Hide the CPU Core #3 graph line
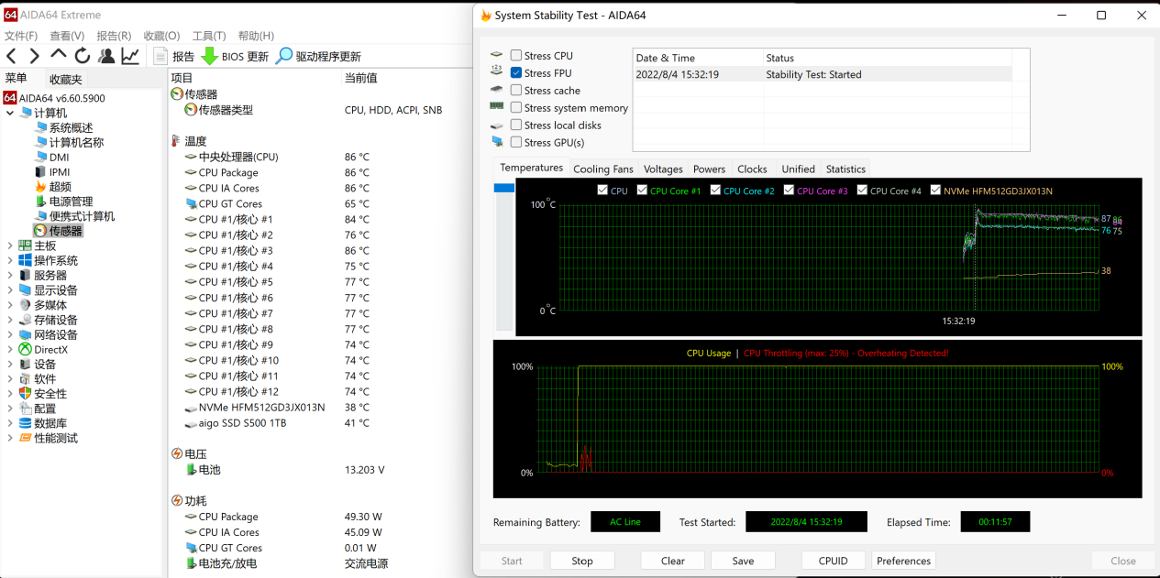Screen dimensions: 1160x578 tap(787, 191)
